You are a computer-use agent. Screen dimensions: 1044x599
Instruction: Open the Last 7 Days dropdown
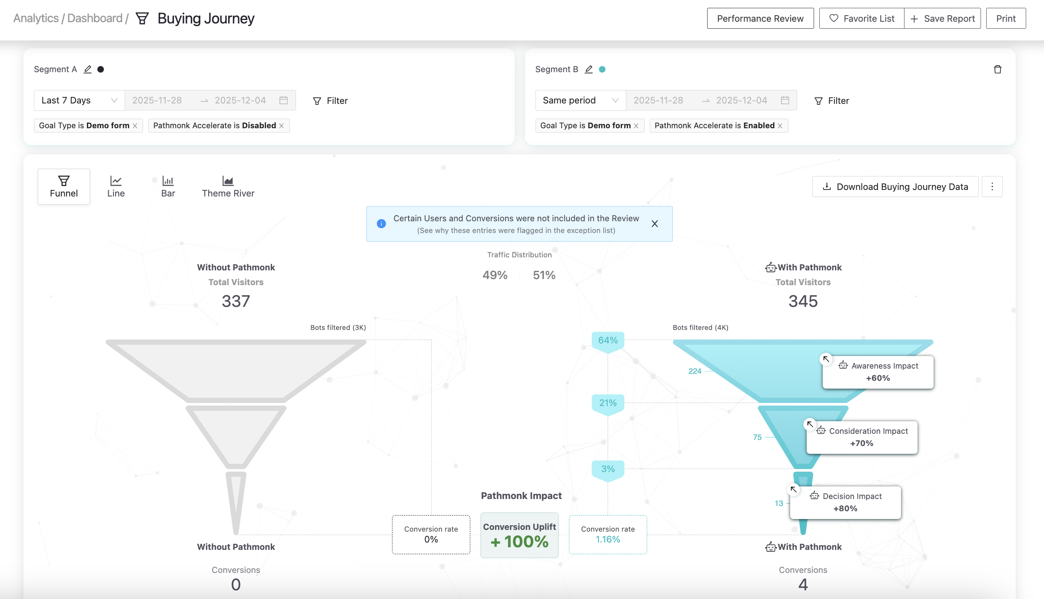(79, 100)
